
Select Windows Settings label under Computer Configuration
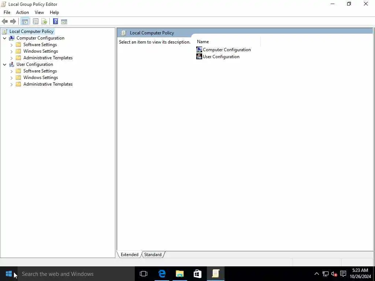[x=41, y=51]
